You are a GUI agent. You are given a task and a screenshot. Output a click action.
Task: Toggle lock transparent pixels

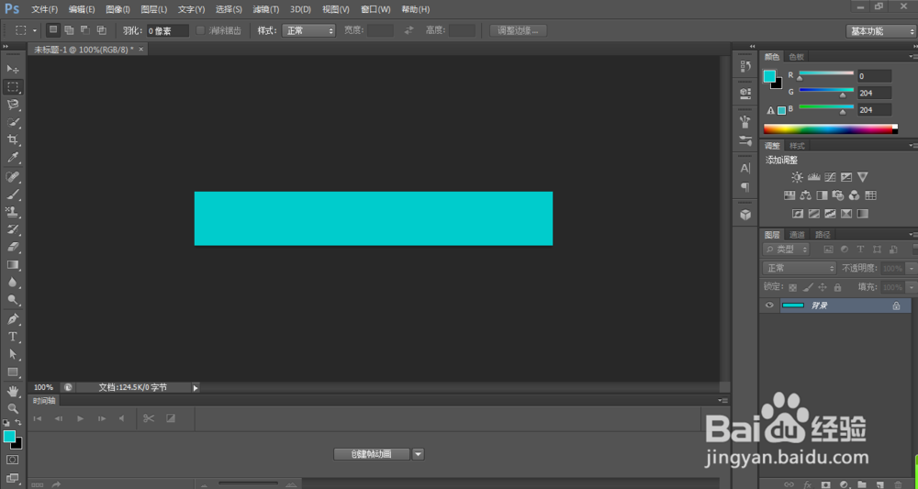[x=792, y=288]
